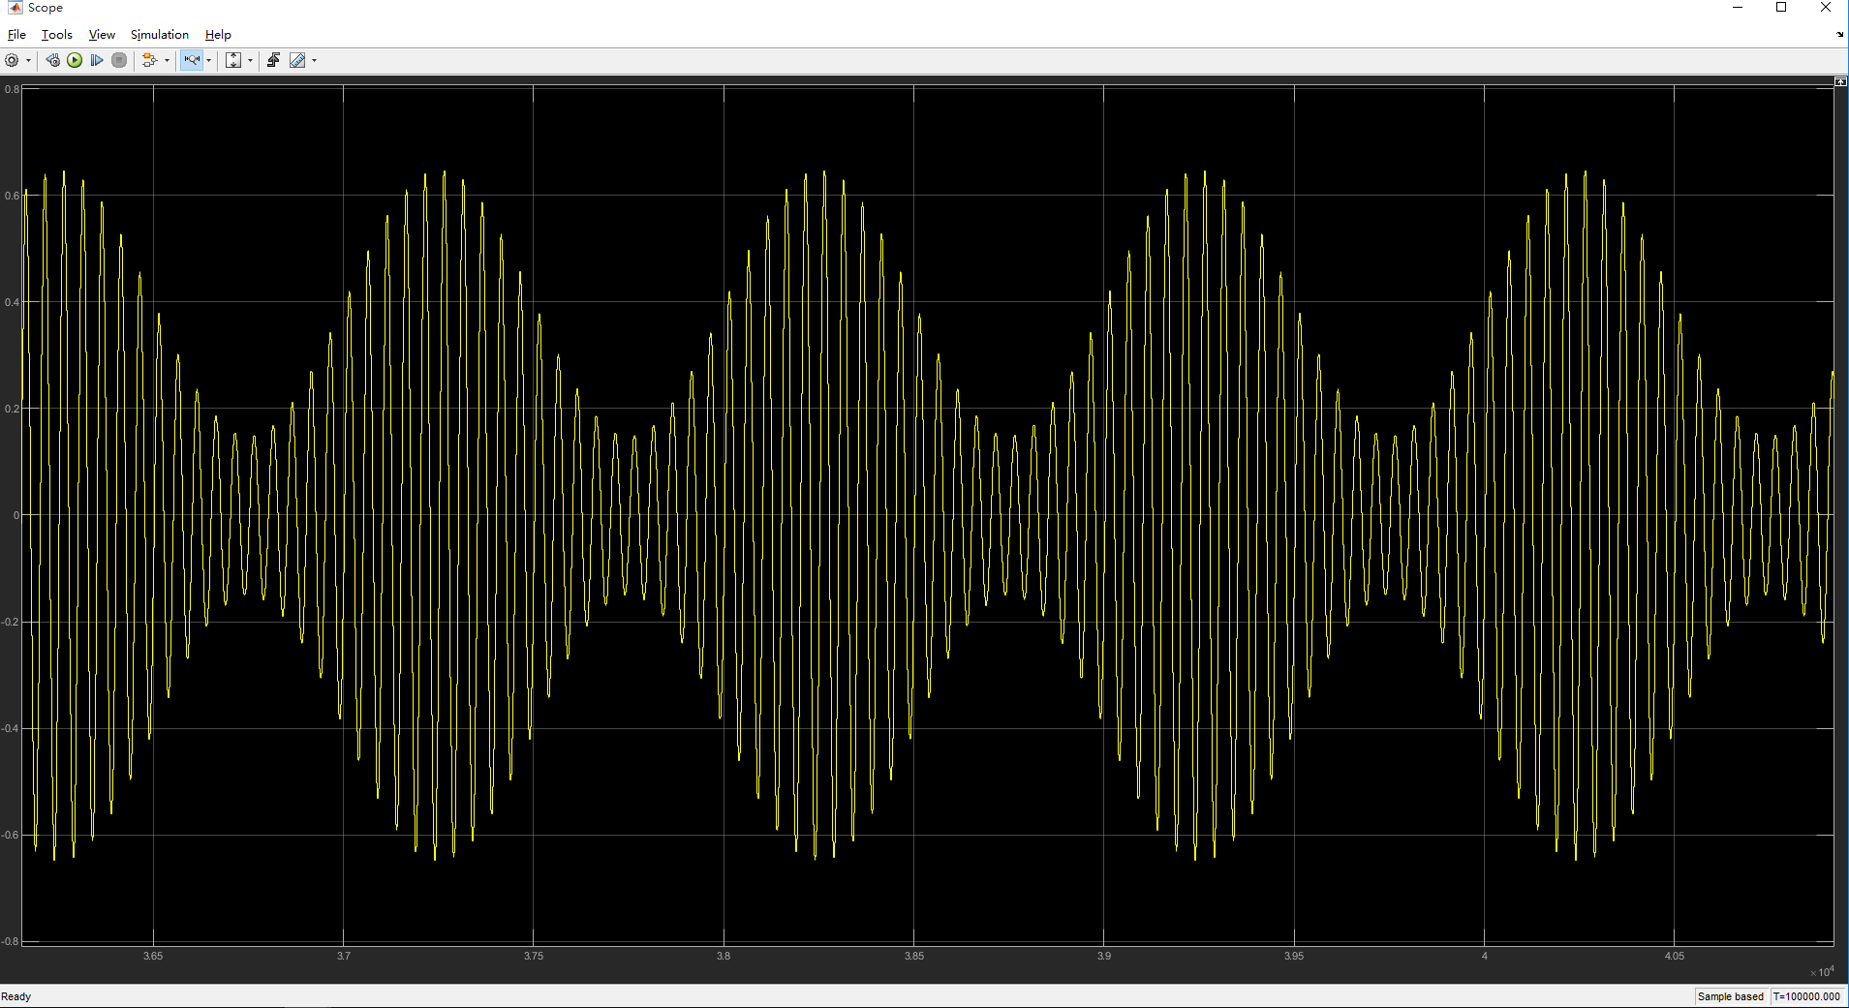This screenshot has width=1849, height=1008.
Task: Toggle the Zoom X-axis tool
Action: click(192, 60)
